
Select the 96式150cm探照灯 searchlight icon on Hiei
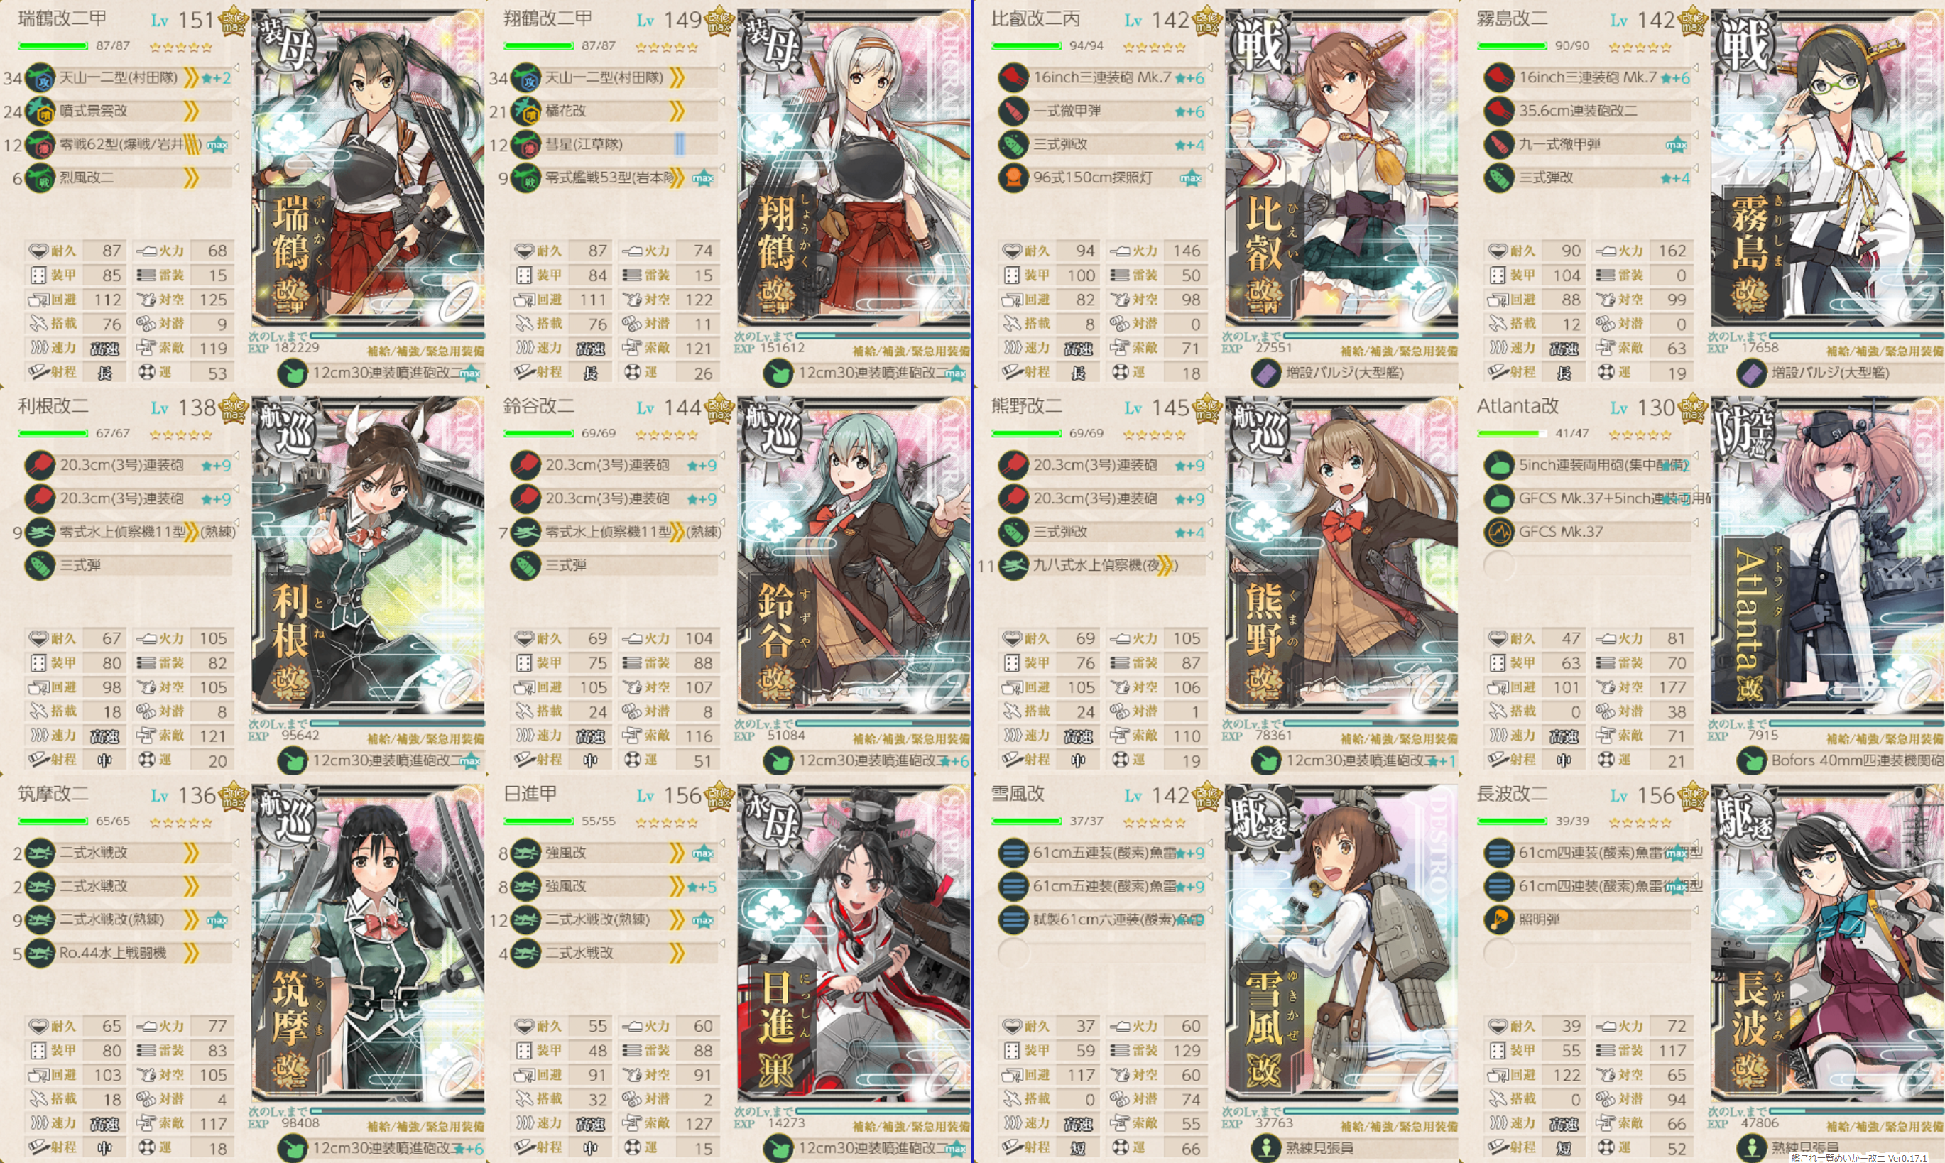pyautogui.click(x=1013, y=178)
